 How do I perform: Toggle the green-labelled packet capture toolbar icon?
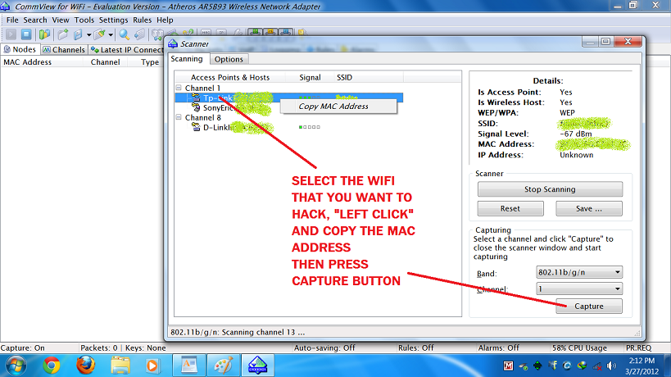coord(256,33)
